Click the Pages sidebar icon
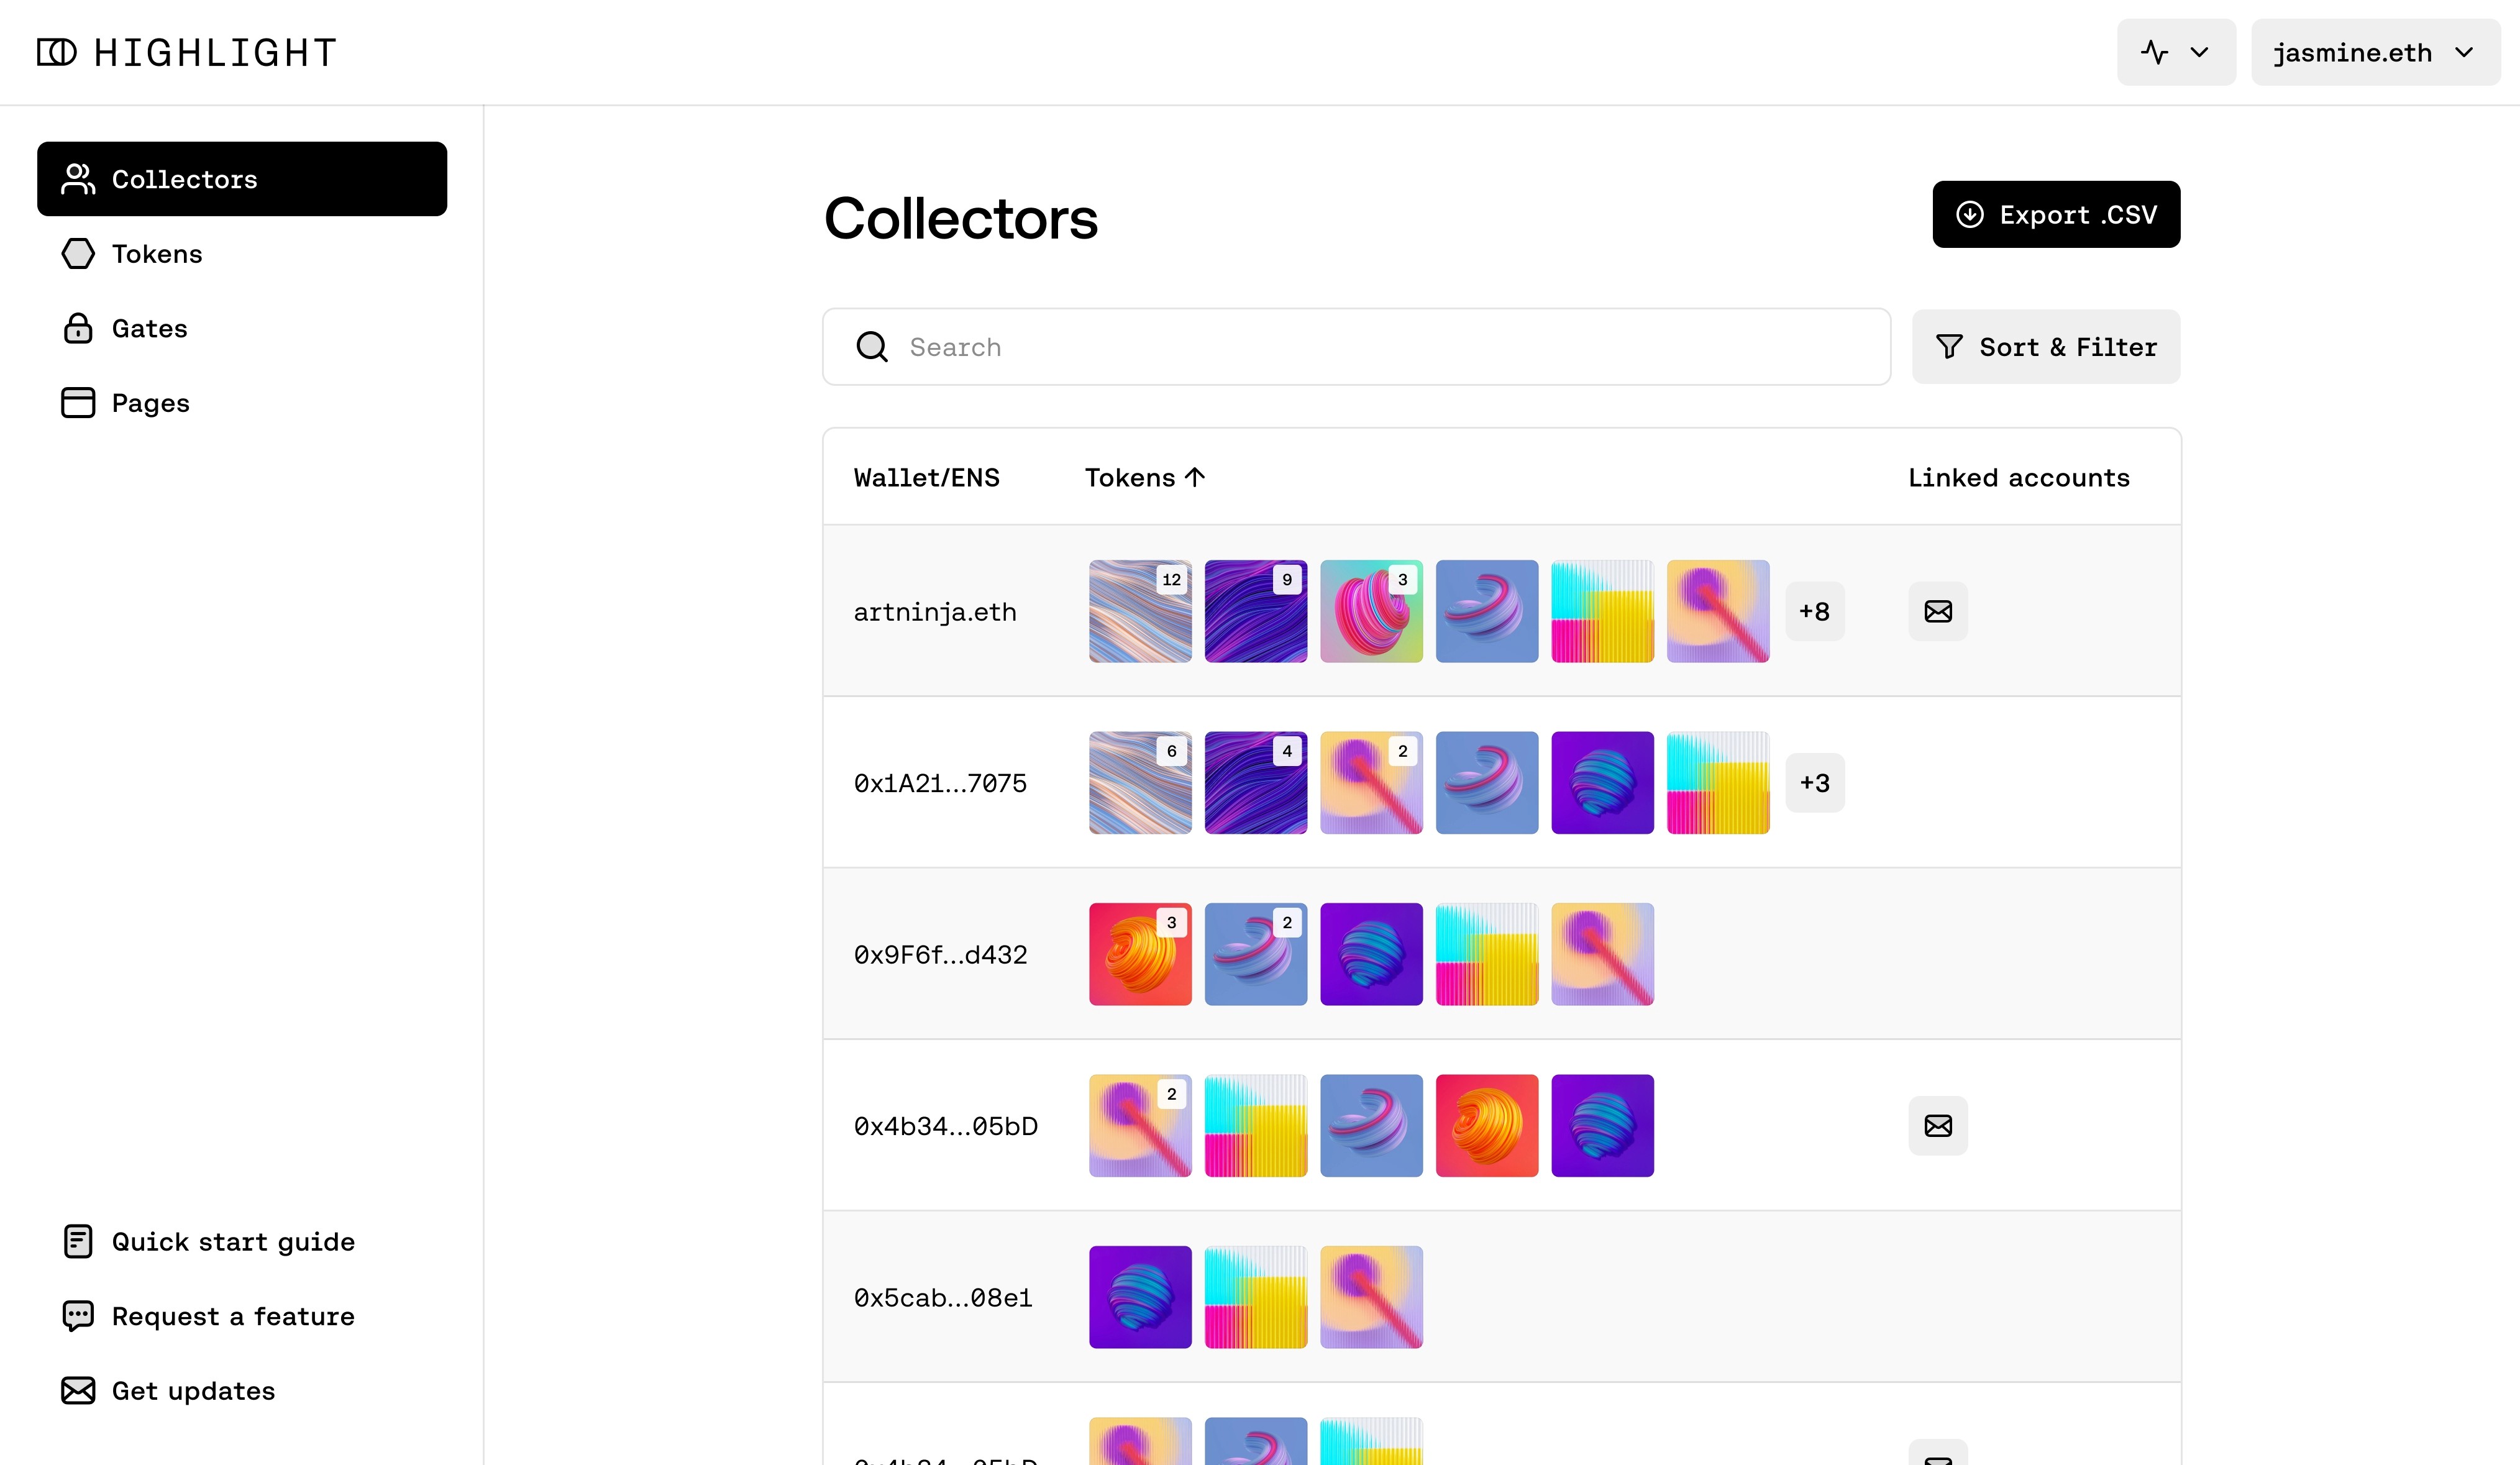The width and height of the screenshot is (2520, 1465). [x=78, y=403]
